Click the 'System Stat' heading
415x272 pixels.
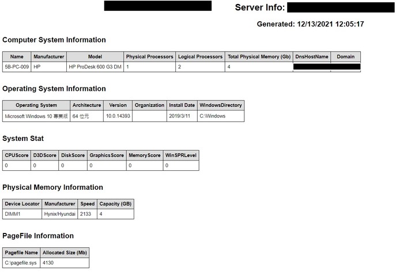(23, 139)
